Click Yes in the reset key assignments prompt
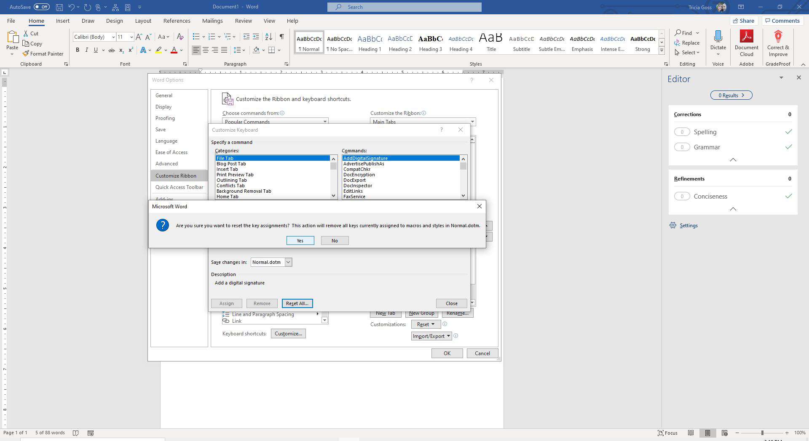 point(300,241)
